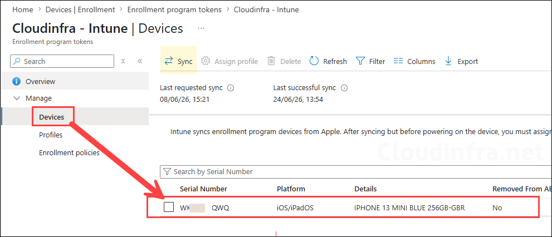Show info for Last requested sync
The height and width of the screenshot is (237, 552).
231,88
